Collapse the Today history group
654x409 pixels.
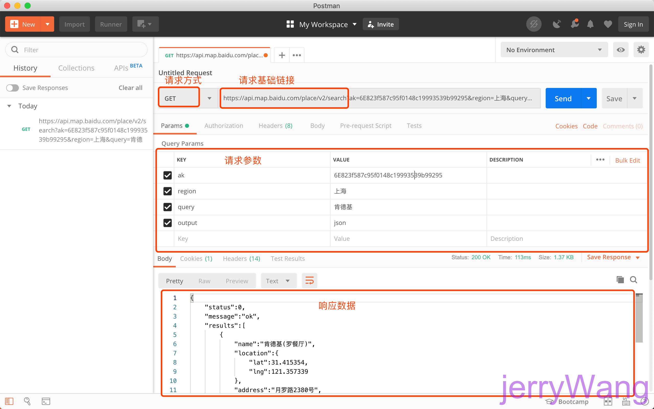pos(9,106)
